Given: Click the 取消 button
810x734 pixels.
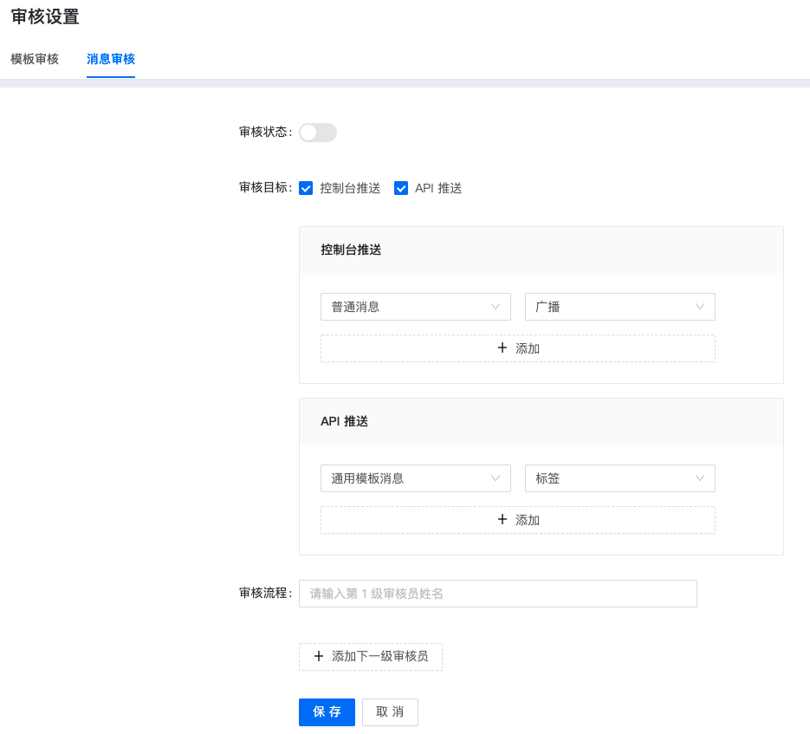Looking at the screenshot, I should (390, 712).
